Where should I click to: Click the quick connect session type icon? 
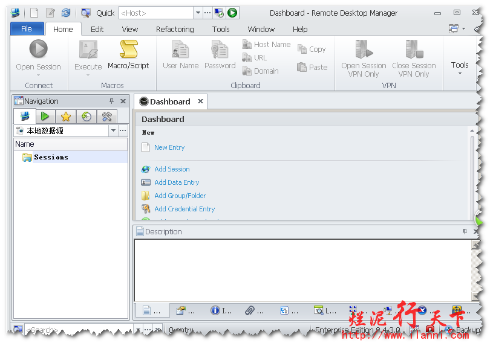click(x=219, y=13)
